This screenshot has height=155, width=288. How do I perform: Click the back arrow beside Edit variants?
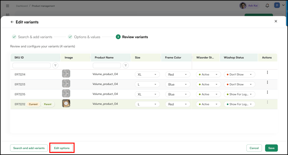point(12,22)
